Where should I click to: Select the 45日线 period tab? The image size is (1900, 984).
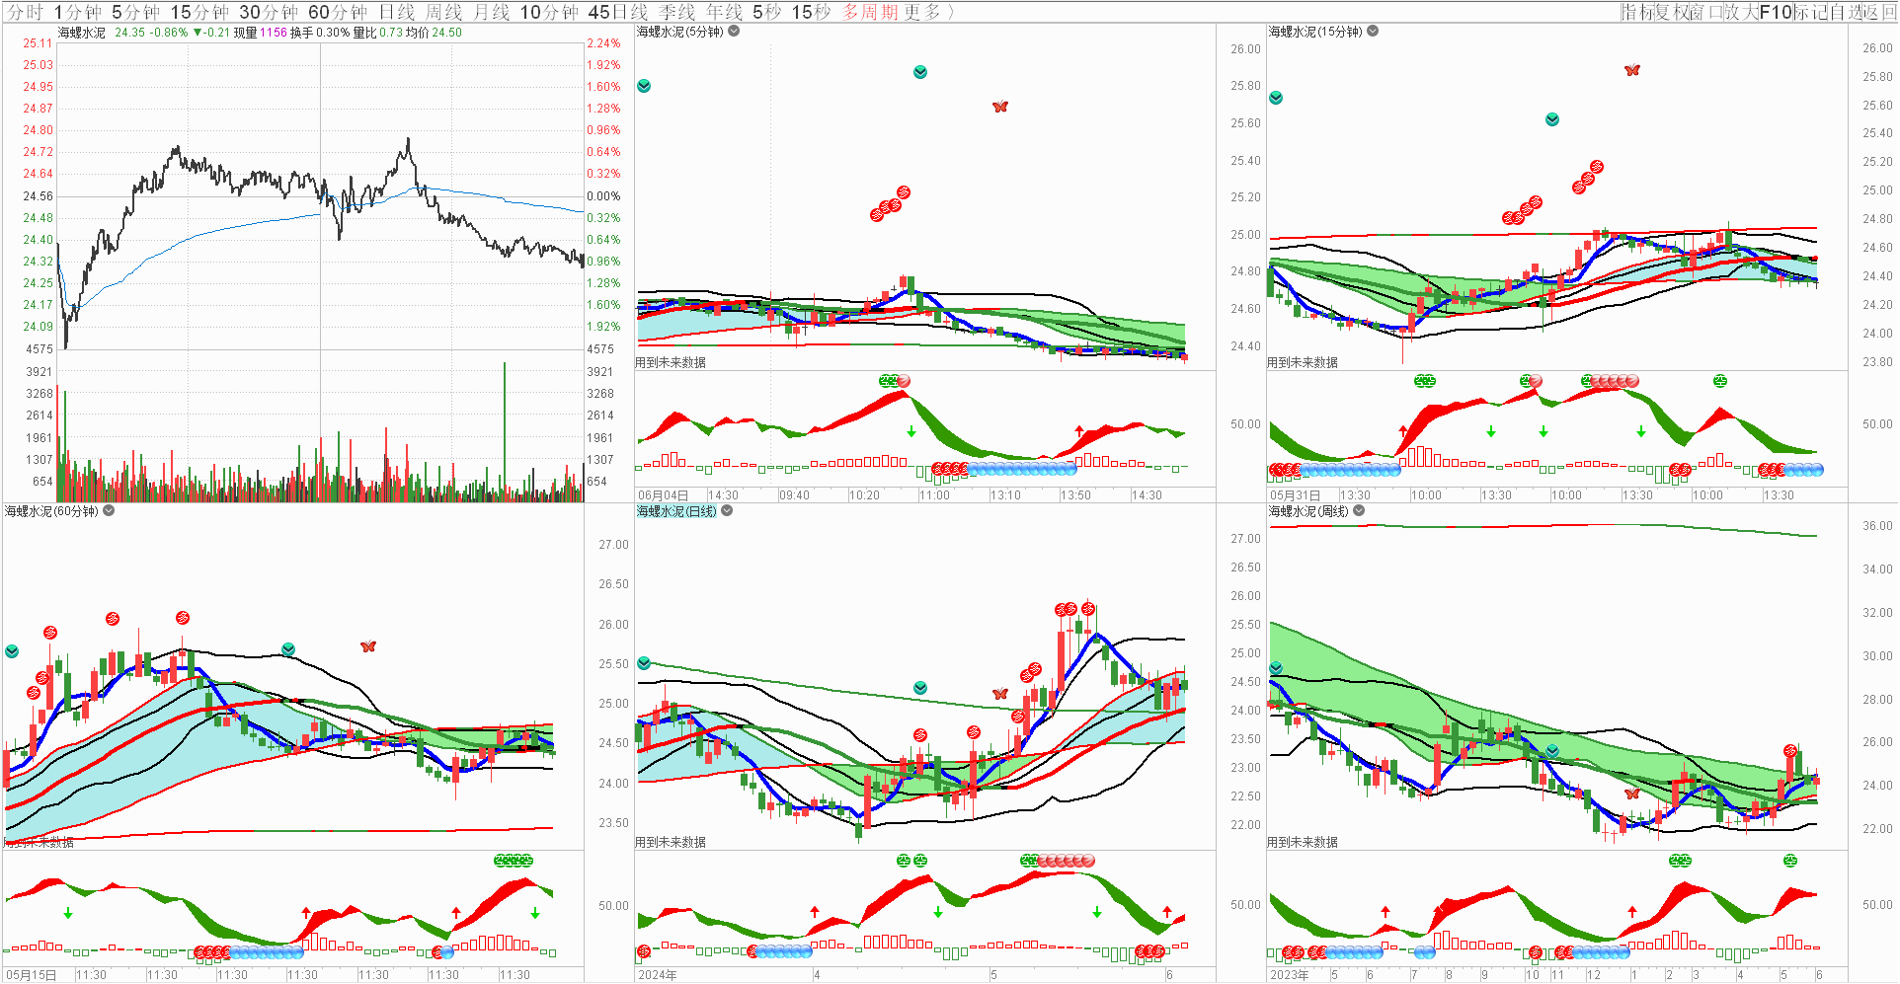618,12
